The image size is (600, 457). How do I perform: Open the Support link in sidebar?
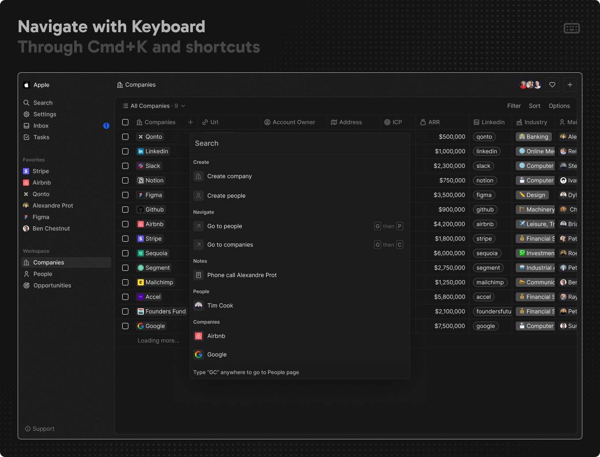click(40, 429)
